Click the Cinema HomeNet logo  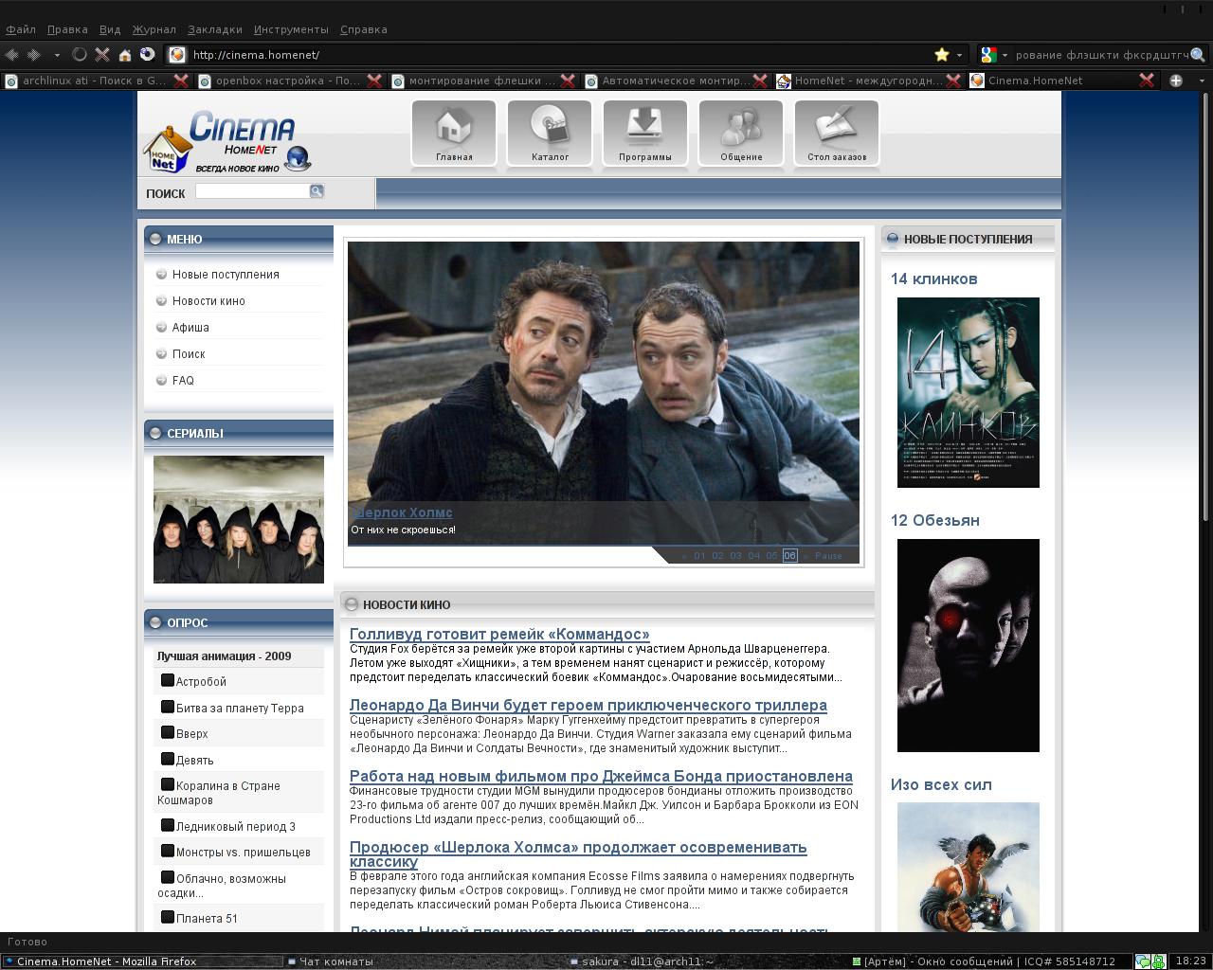tap(227, 142)
